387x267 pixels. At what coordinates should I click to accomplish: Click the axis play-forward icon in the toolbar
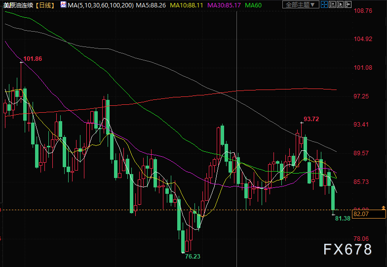pos(340,4)
